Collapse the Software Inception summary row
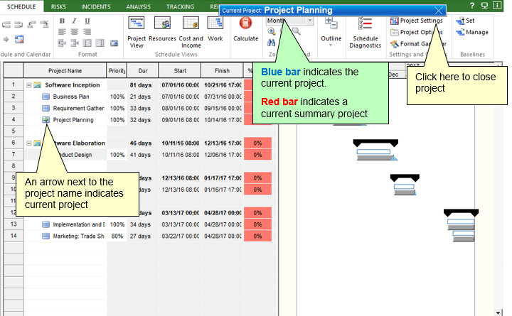The image size is (512, 316). [x=28, y=85]
